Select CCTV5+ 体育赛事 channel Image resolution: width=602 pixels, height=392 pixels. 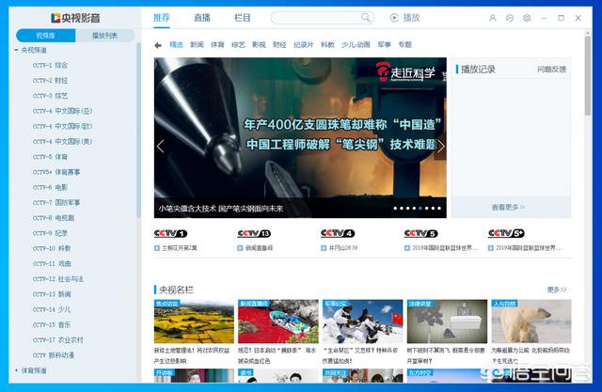[56, 172]
